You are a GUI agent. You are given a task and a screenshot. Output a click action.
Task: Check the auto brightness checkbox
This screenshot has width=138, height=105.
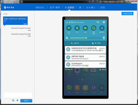point(104,37)
